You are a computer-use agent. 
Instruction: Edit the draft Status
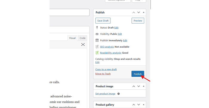(x=116, y=28)
